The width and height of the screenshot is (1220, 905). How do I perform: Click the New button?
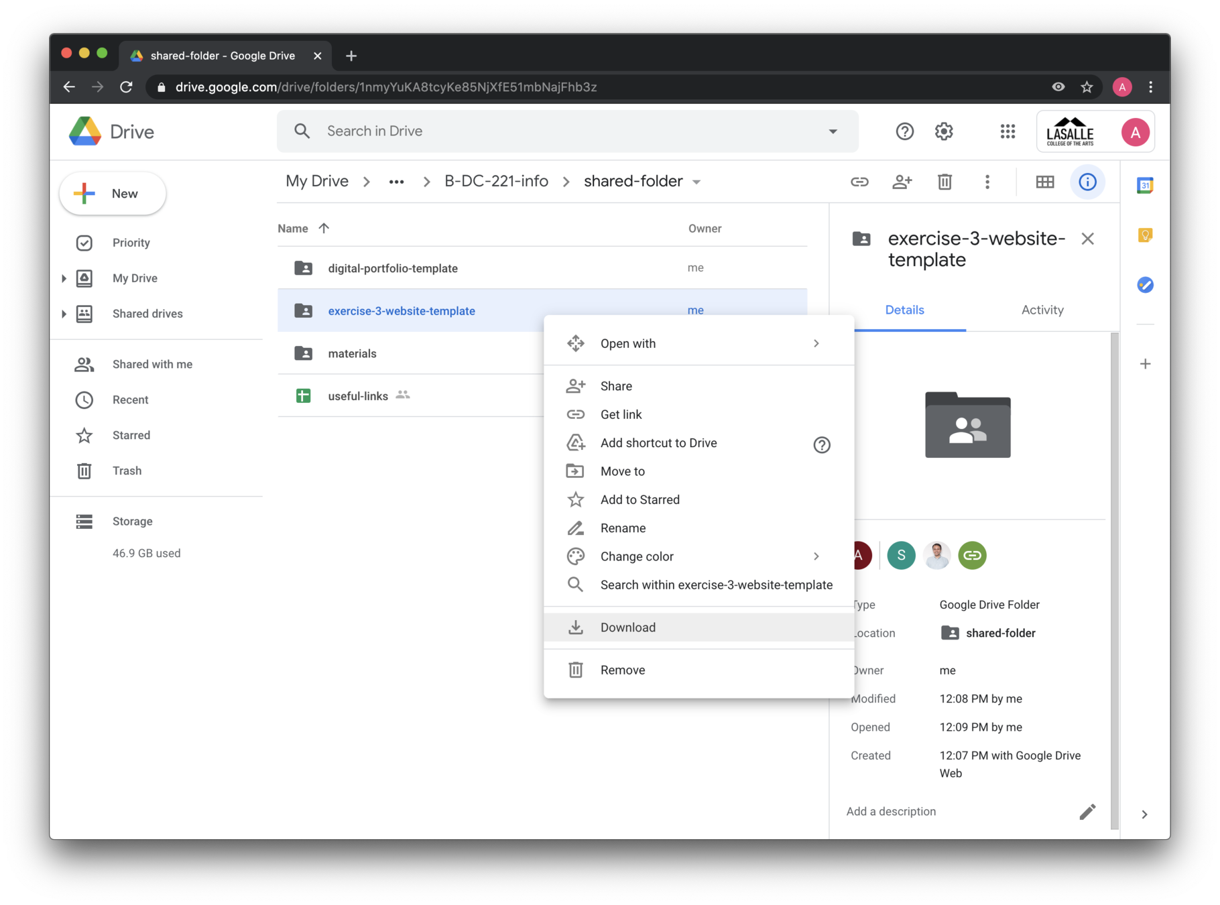point(113,194)
